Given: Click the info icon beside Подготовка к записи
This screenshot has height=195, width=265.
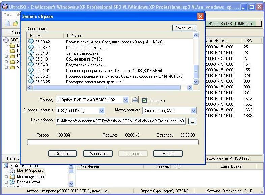Looking at the screenshot, I should 31,65.
